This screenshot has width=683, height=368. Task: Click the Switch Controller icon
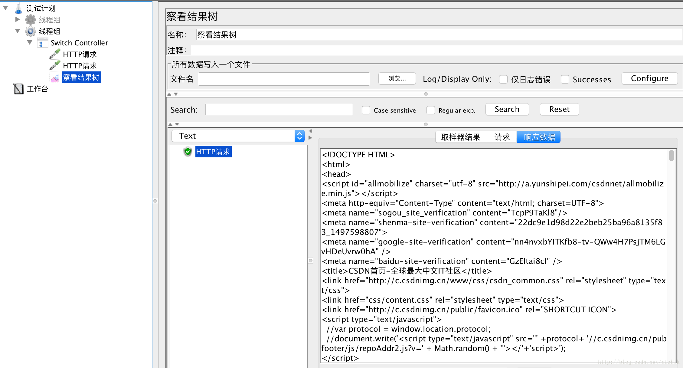42,43
